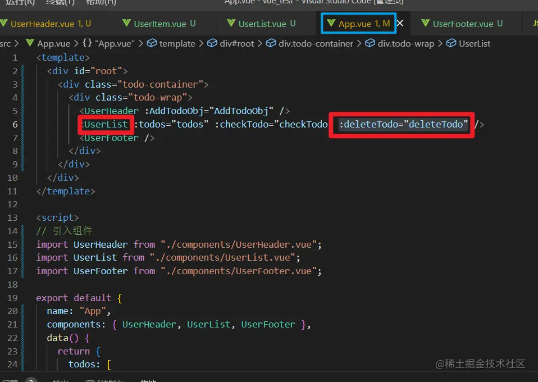
Task: Click the class="todo-wrap" attribute
Action: [142, 98]
